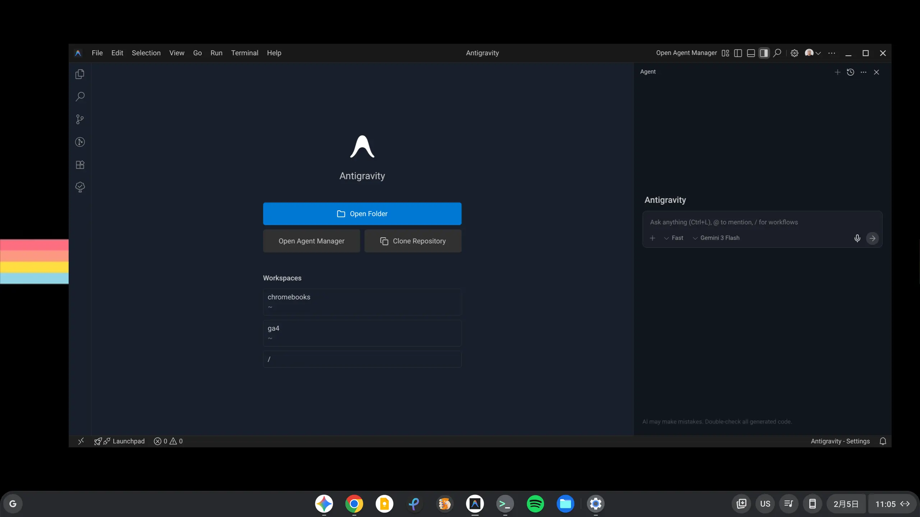Open Google Chrome from the shelf
The height and width of the screenshot is (517, 920).
(x=354, y=504)
